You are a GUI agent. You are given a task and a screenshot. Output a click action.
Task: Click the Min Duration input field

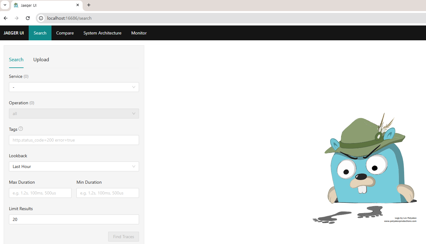tap(108, 193)
